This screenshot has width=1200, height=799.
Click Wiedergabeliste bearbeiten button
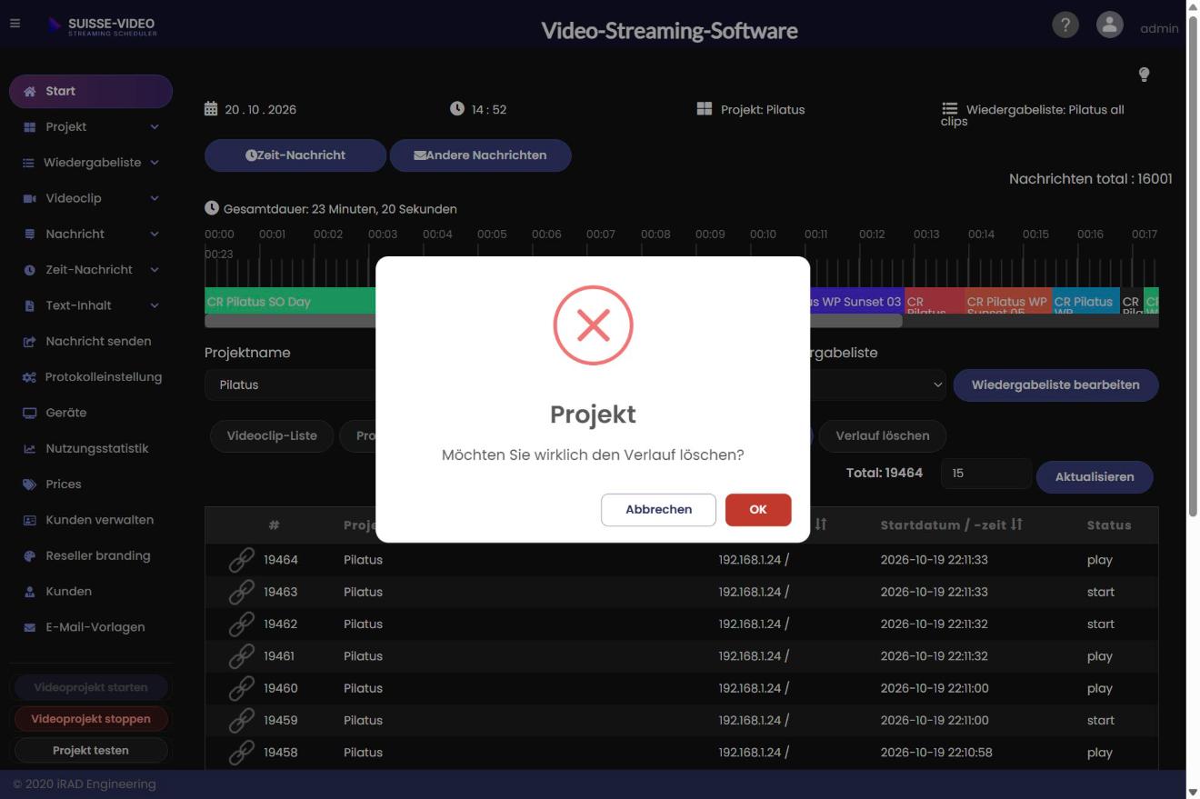coord(1055,385)
